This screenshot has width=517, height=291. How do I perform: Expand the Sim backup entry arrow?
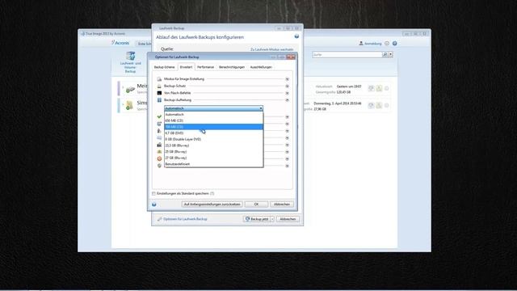[x=123, y=104]
